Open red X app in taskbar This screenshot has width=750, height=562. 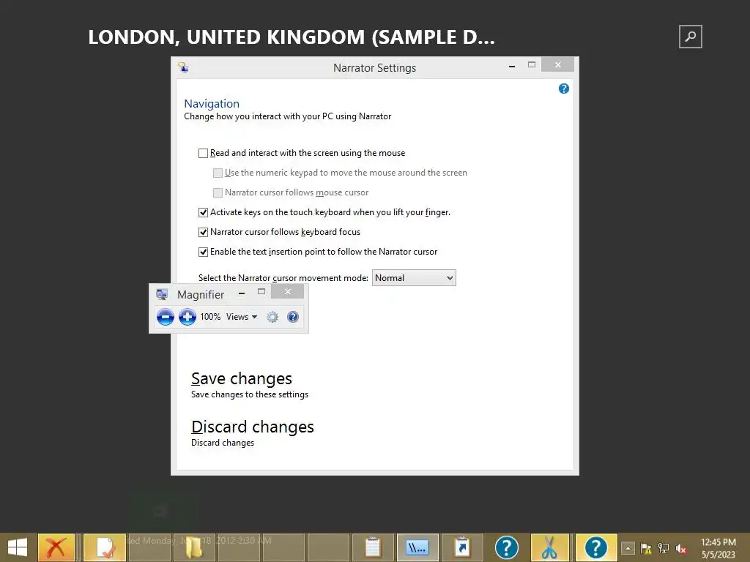point(56,547)
